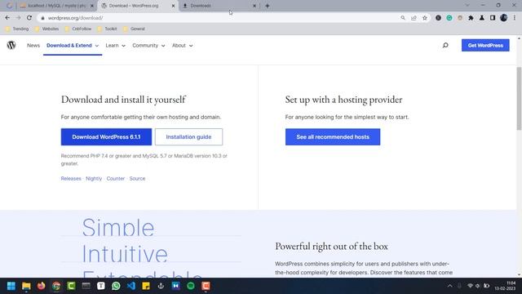
Task: Open Spotify from the taskbar
Action: click(x=191, y=286)
